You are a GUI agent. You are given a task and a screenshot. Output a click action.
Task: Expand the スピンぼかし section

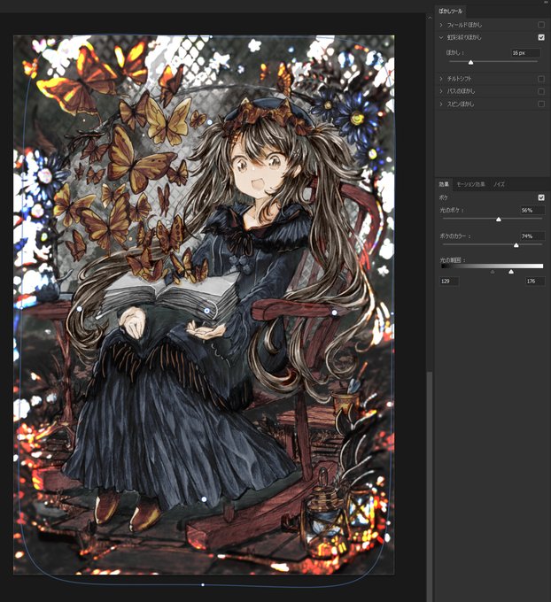(441, 104)
